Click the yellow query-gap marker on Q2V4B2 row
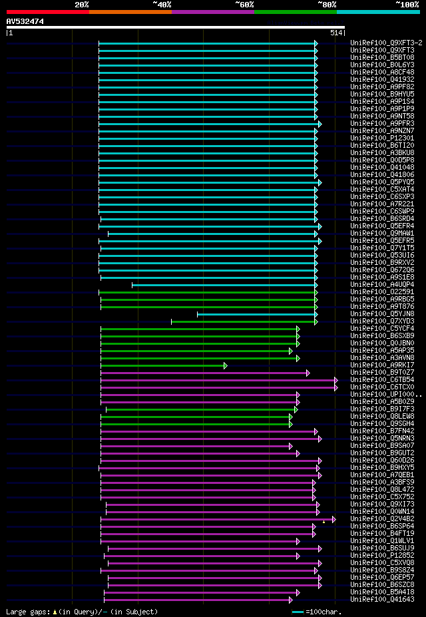 tap(323, 522)
